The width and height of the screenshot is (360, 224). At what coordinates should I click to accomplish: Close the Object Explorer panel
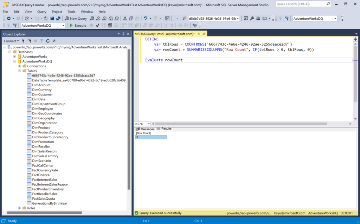point(128,34)
